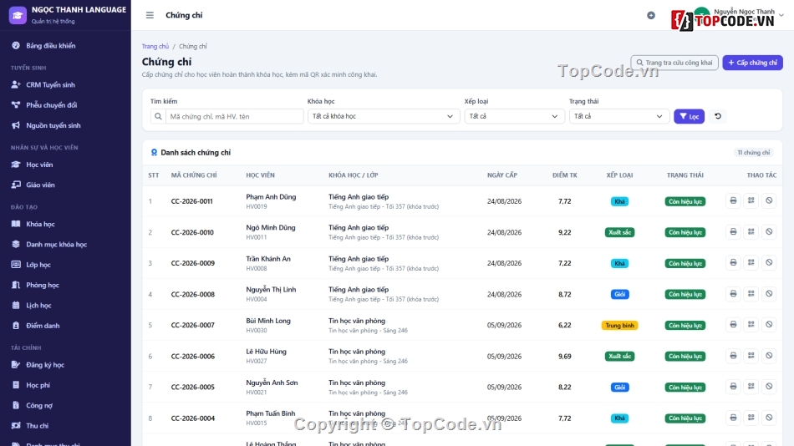Screen dimensions: 794x446
Task: Toggle the sidebar hamburger menu
Action: pyautogui.click(x=150, y=15)
